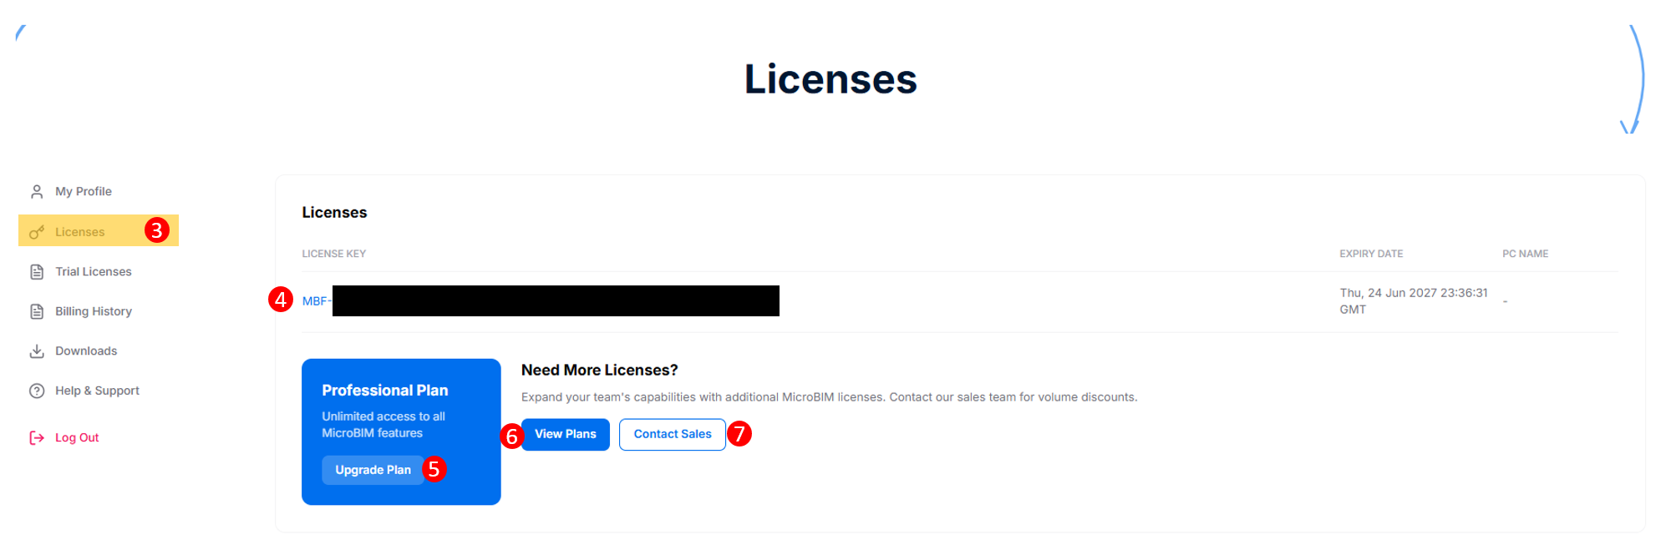The image size is (1671, 555).
Task: Click the Trial Licenses document icon
Action: pos(37,272)
